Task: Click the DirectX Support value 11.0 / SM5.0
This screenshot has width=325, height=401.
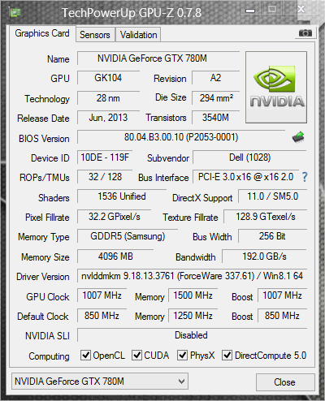Action: tap(273, 196)
